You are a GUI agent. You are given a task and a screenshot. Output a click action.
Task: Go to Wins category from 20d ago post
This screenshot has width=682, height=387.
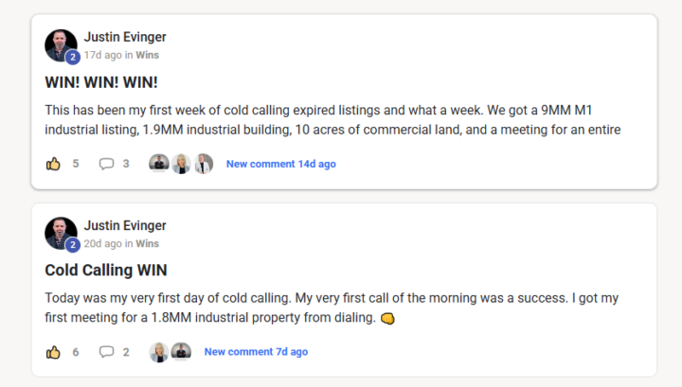[x=147, y=243]
